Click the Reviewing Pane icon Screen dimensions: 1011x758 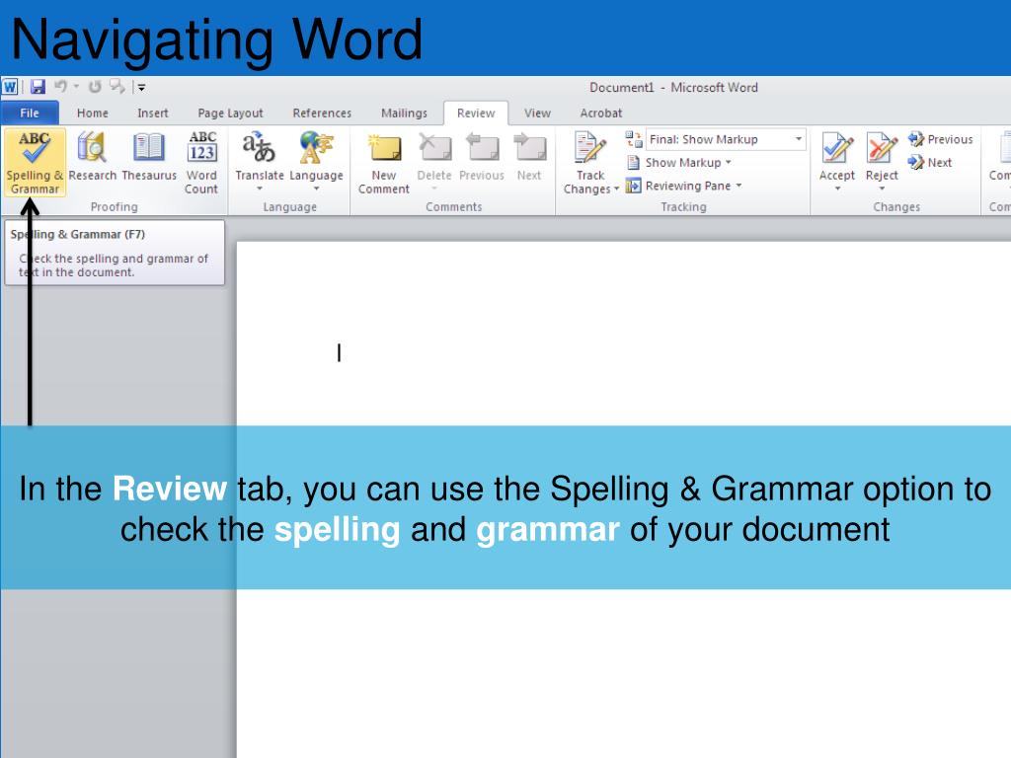click(633, 186)
